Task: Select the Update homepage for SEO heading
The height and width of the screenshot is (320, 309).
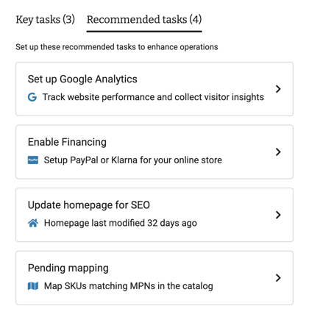Action: pos(89,205)
